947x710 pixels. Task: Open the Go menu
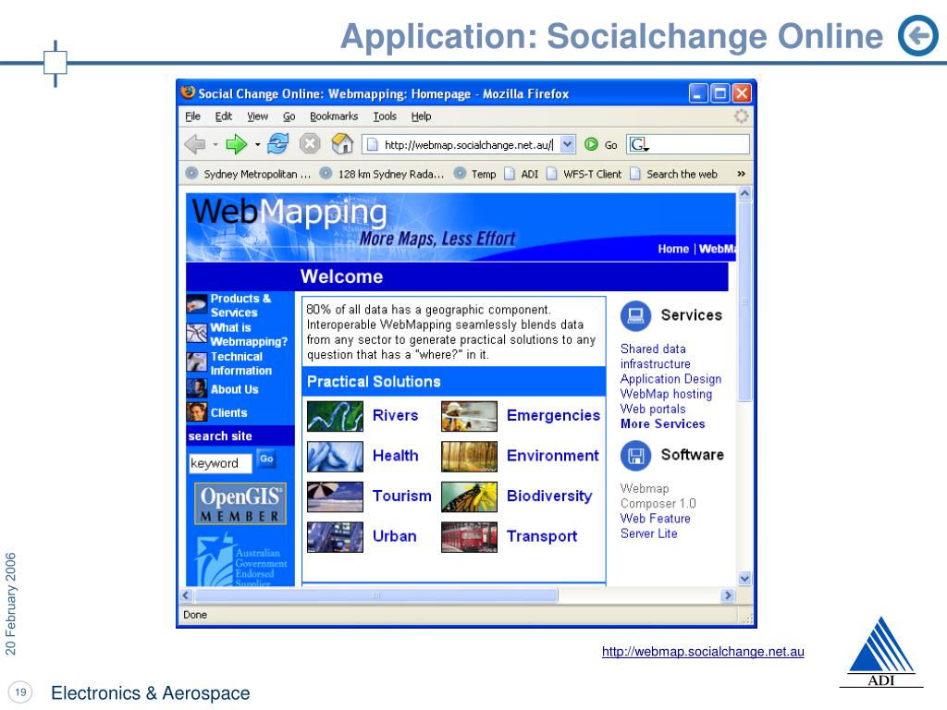tap(289, 116)
